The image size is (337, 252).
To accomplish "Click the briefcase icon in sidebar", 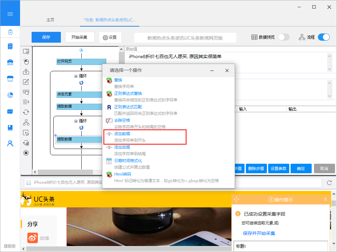I will (x=10, y=62).
